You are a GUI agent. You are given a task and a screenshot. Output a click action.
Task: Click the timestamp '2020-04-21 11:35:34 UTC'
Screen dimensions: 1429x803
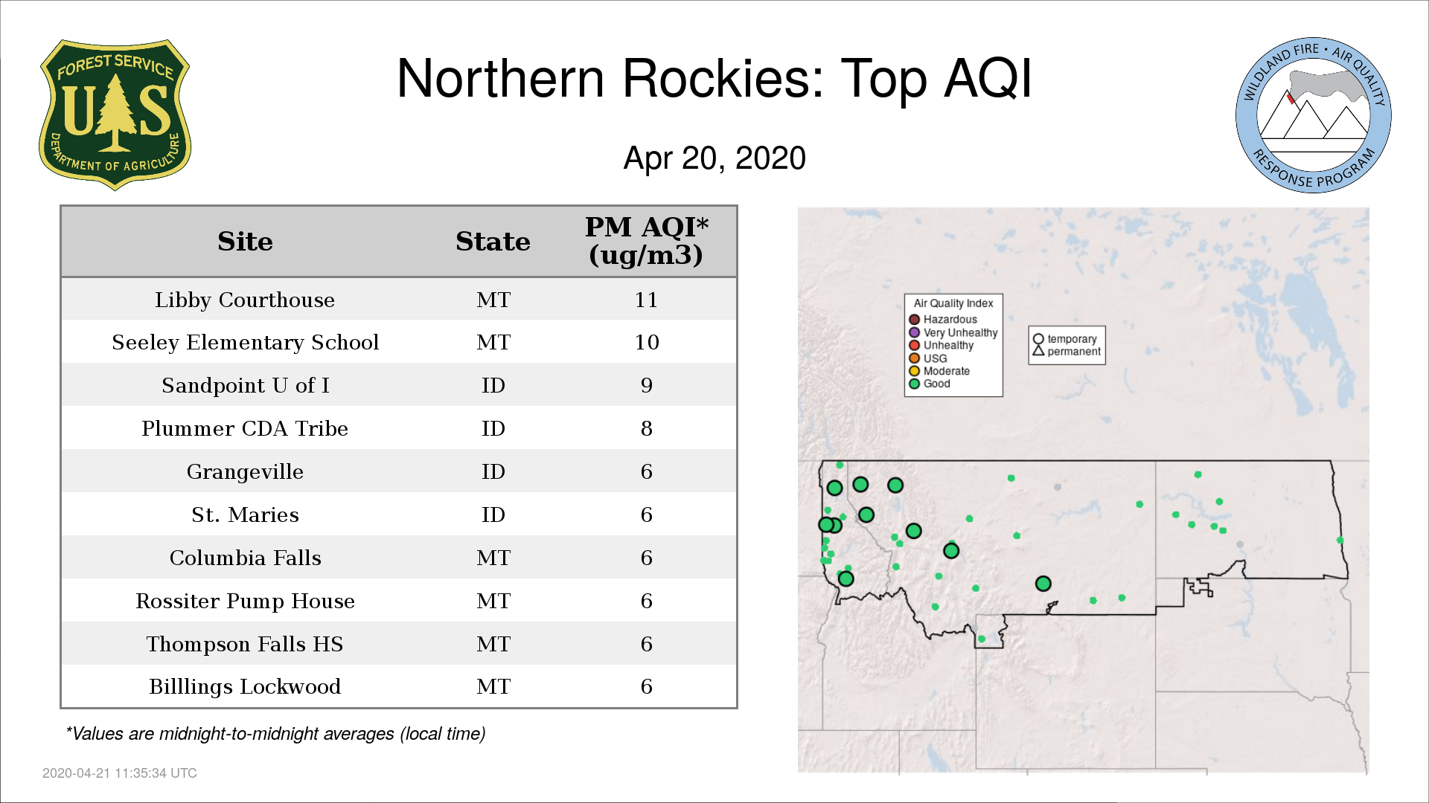click(x=120, y=773)
